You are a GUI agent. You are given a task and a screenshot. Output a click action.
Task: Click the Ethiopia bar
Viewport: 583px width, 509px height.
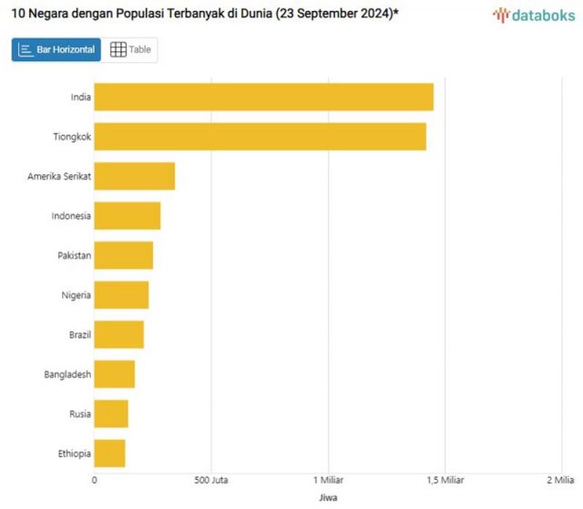(109, 453)
